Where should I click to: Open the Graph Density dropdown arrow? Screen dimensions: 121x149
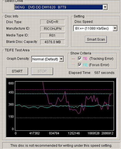(61, 59)
